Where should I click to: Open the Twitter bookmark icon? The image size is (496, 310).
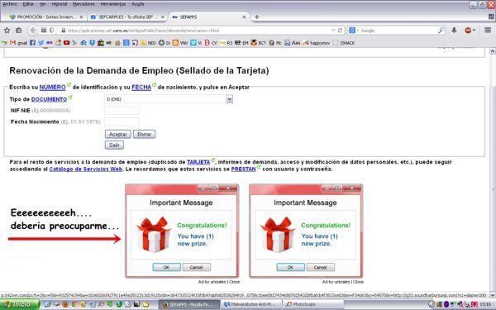41,43
